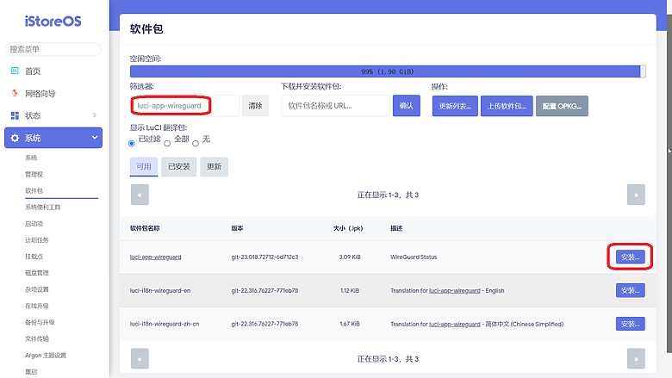Click the 3.09 KiB size cell

[x=350, y=257]
